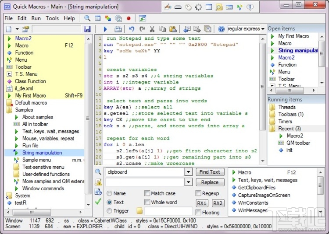The image size is (329, 234).
Task: Click the Cut scissors icon
Action: [x=152, y=29]
